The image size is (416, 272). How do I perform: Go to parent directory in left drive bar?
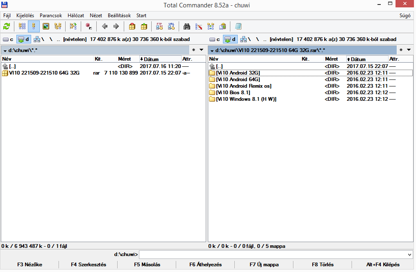coord(58,39)
